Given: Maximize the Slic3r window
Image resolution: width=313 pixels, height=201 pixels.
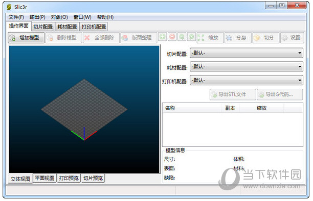Looking at the screenshot, I should [282, 6].
